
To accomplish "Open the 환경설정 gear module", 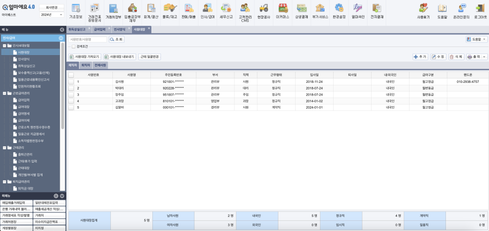I will pos(339,12).
